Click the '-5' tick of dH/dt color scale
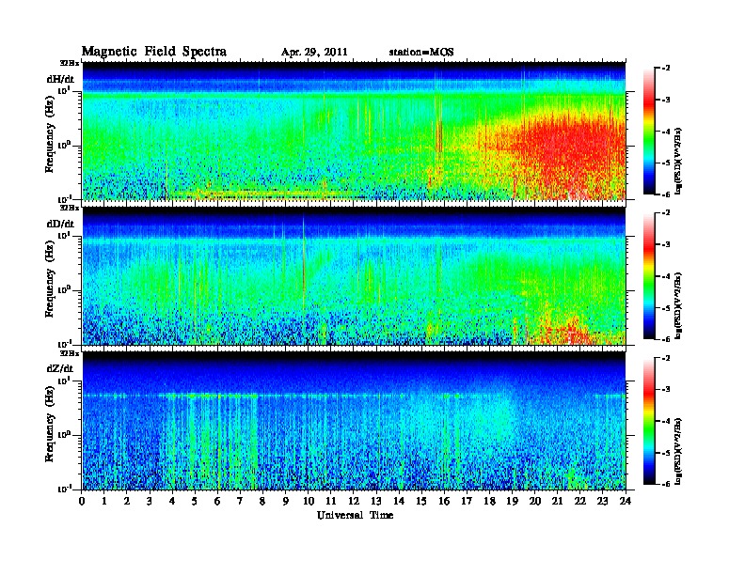Screen dimensions: 745x575 666,163
